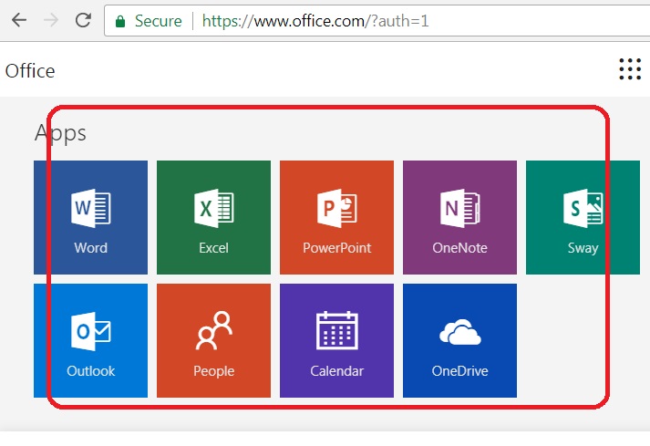The width and height of the screenshot is (650, 446).
Task: Click the Office header title
Action: tap(30, 71)
